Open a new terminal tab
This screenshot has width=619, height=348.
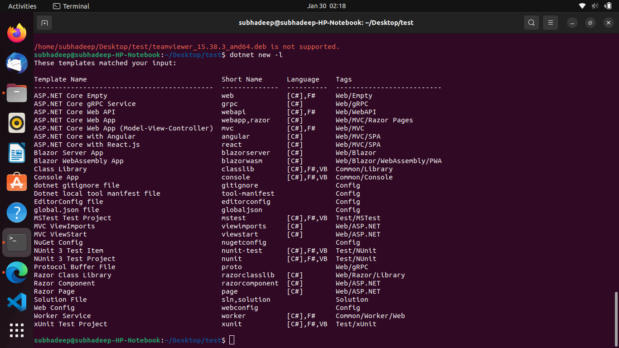point(44,23)
